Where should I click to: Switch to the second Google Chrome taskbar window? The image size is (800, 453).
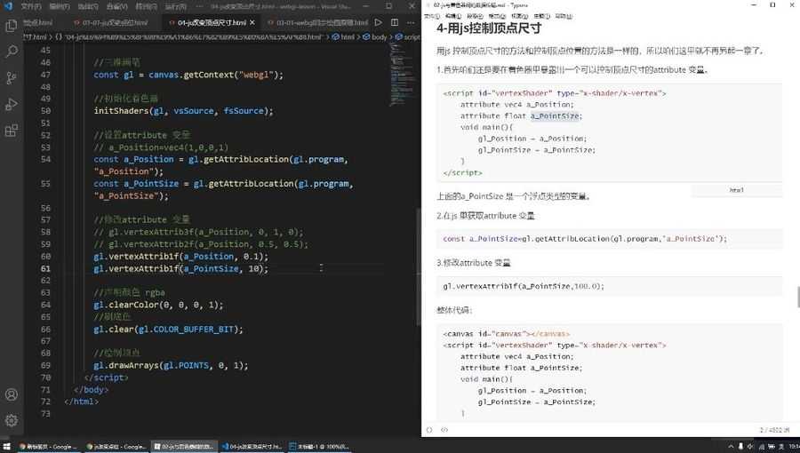[x=116, y=447]
